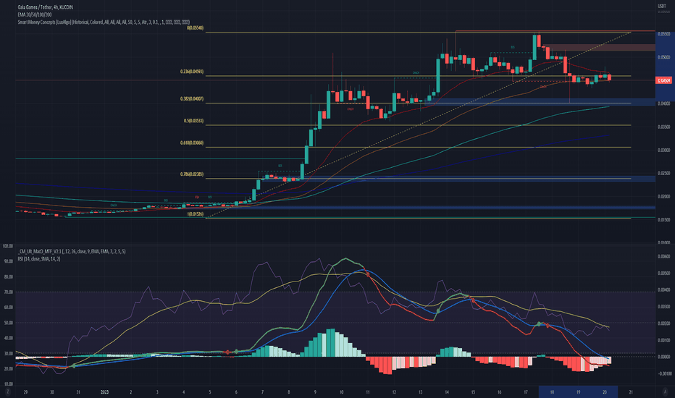The image size is (675, 398).
Task: Click the 0.01500 price axis label
Action: pyautogui.click(x=664, y=220)
